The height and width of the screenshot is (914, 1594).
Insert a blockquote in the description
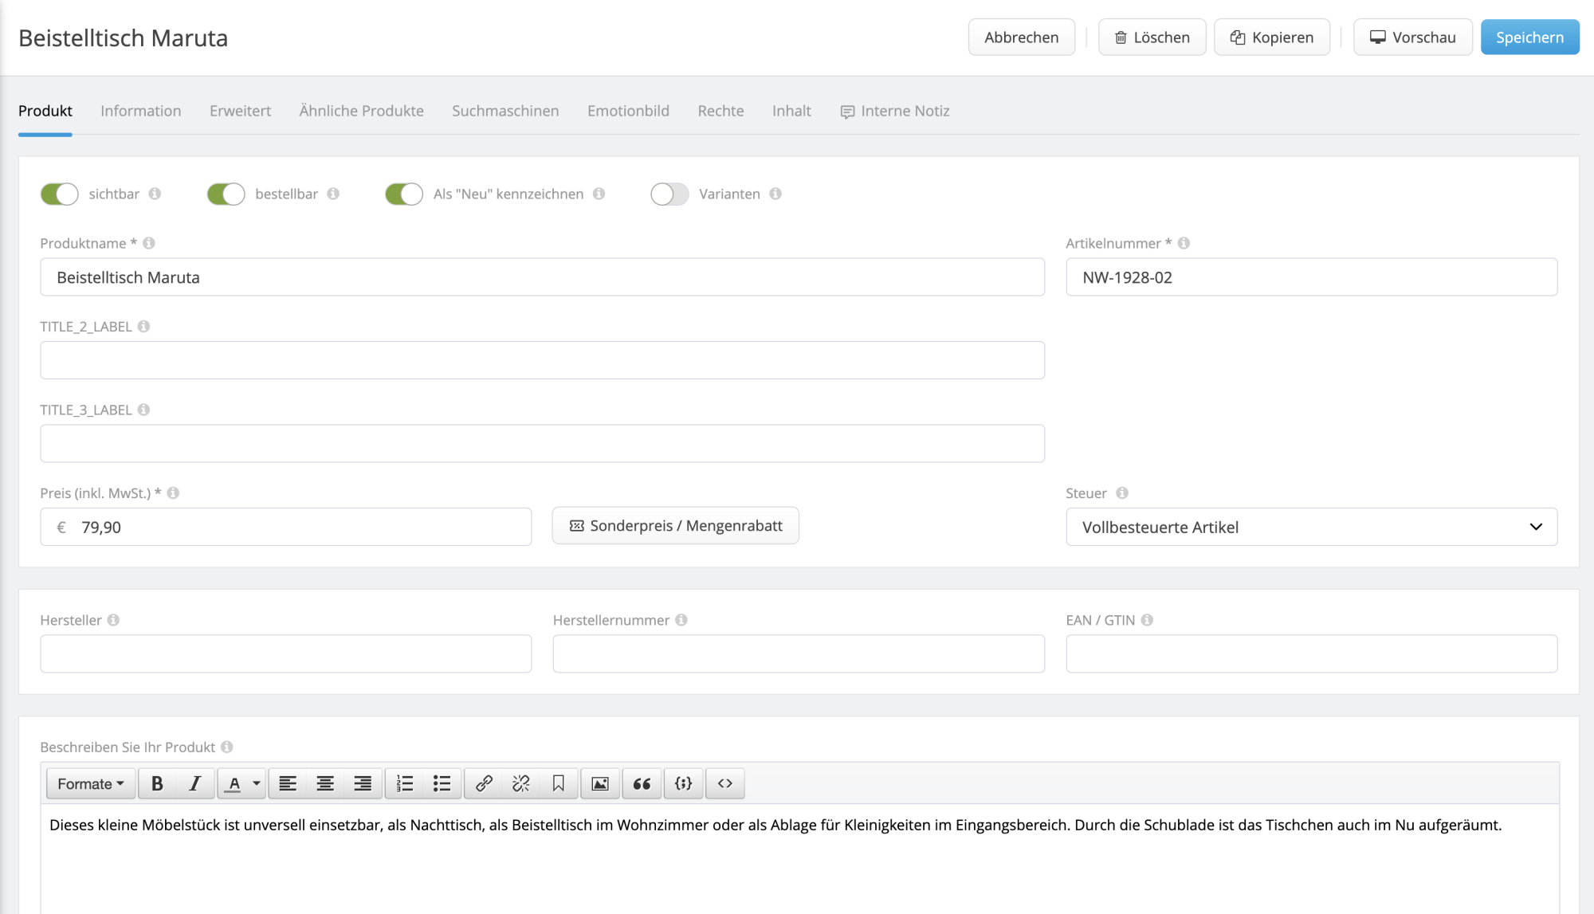click(642, 783)
